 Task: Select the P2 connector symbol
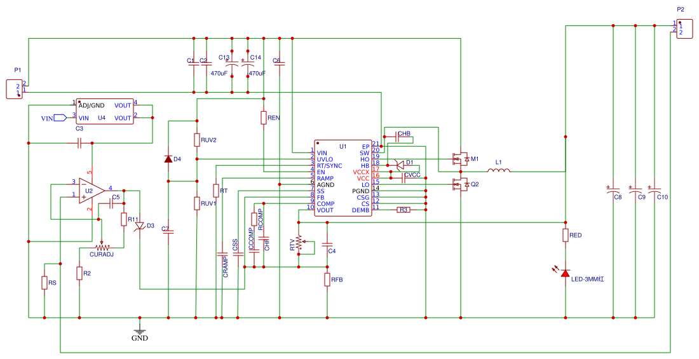pyautogui.click(x=684, y=29)
